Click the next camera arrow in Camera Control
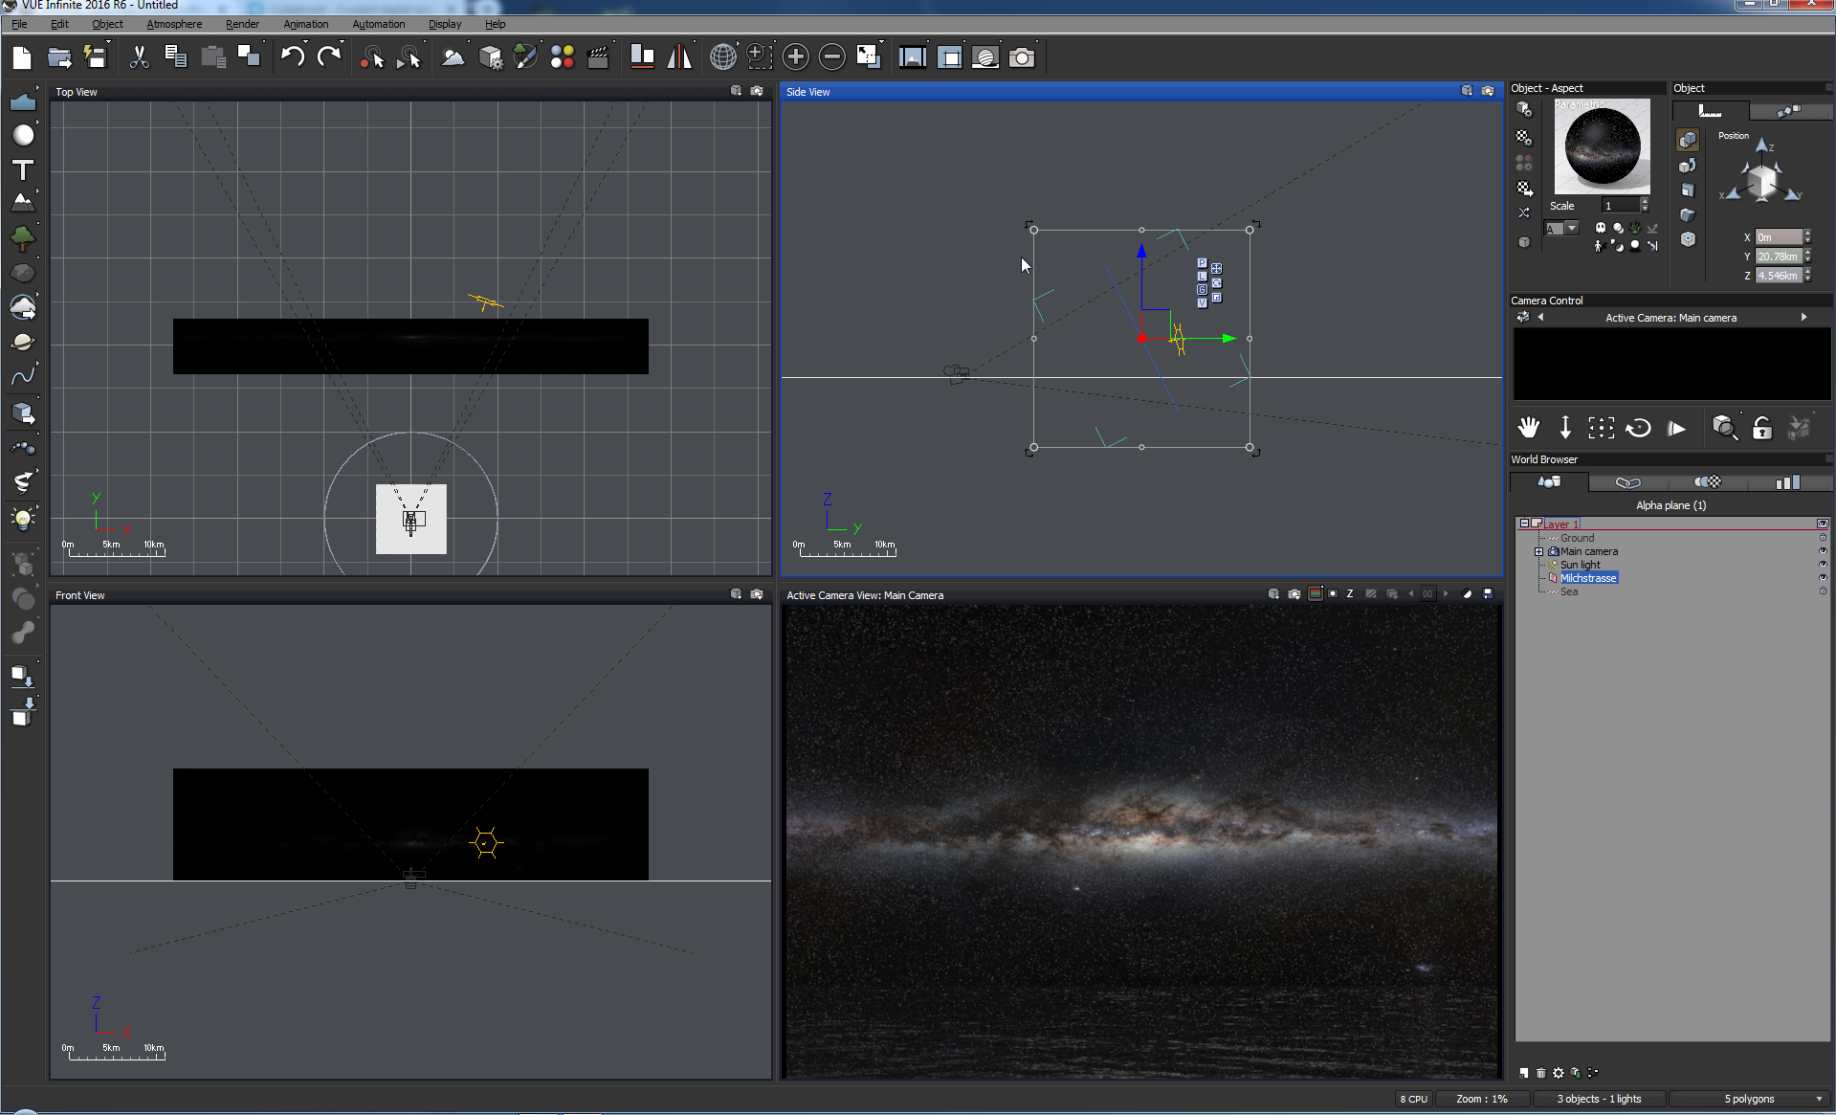The image size is (1836, 1115). coord(1803,318)
